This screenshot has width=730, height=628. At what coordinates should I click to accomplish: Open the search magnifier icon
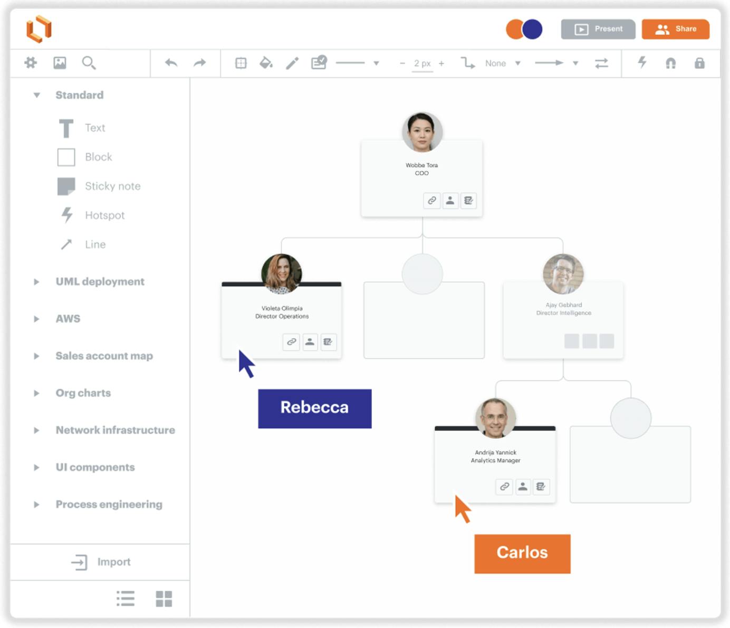(89, 63)
